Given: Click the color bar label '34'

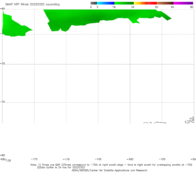Looking at the screenshot, I should click(x=133, y=7).
